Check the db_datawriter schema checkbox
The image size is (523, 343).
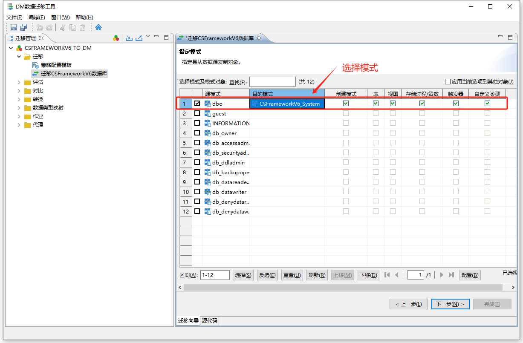tap(197, 192)
